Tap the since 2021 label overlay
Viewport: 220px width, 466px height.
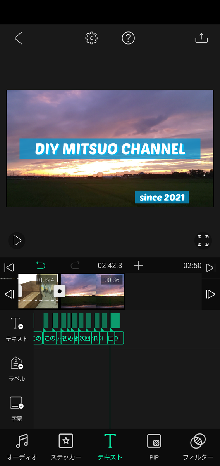[x=162, y=197]
